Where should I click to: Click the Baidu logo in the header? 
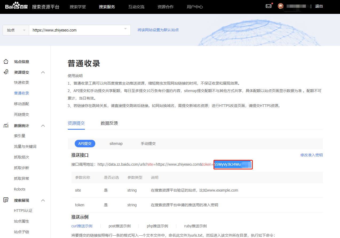[17, 6]
